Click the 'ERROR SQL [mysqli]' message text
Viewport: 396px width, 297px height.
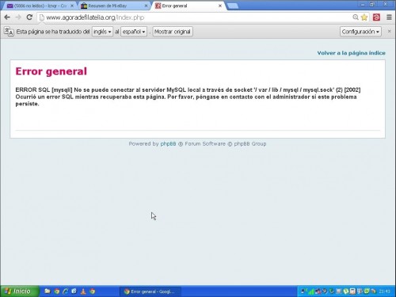[44, 90]
